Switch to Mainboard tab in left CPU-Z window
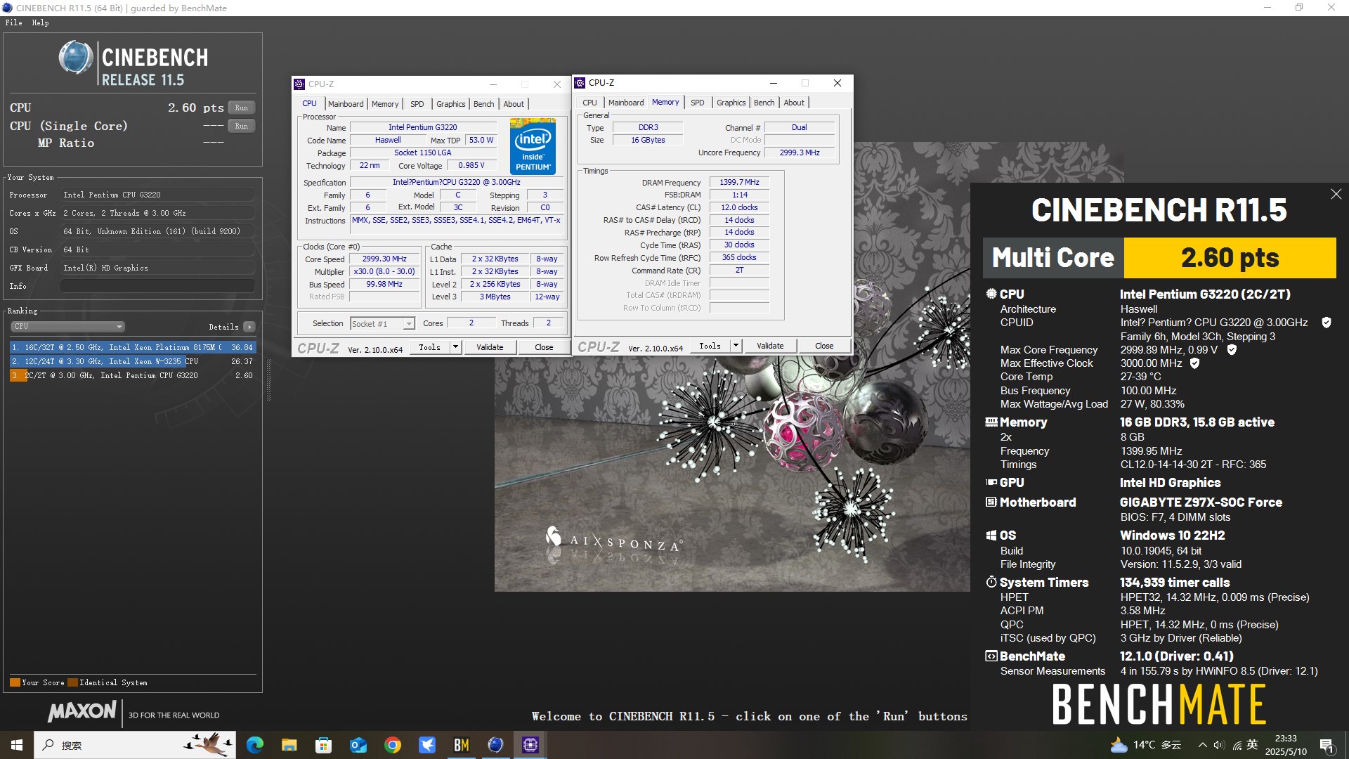This screenshot has width=1349, height=759. tap(346, 104)
